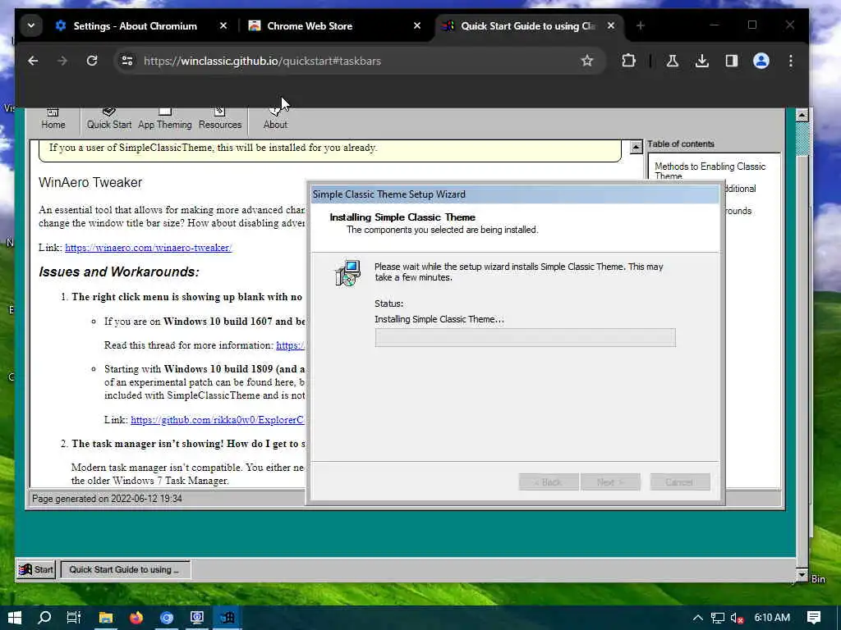Click the forward navigation arrow

62,61
